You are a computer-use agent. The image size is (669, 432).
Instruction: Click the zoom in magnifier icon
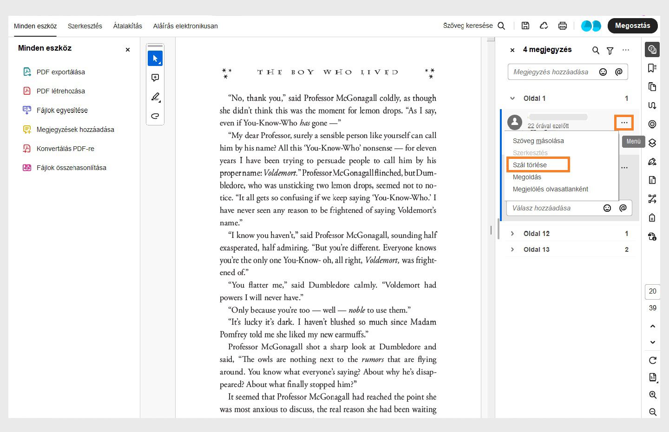[x=652, y=395]
